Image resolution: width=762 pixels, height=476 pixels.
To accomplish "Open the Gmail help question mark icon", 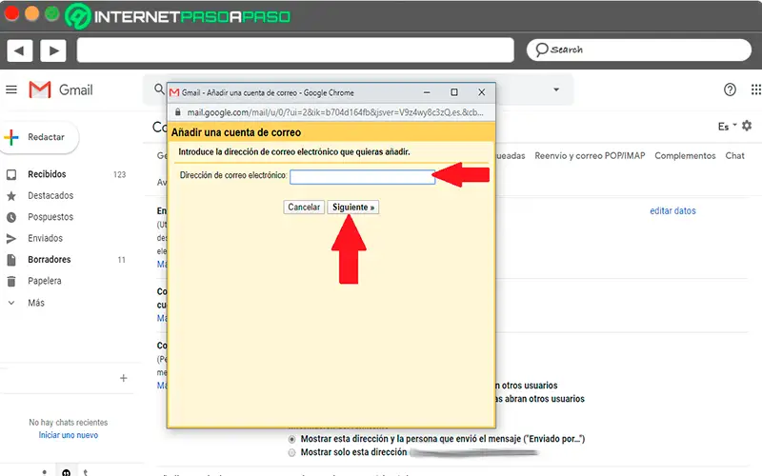I will pyautogui.click(x=730, y=89).
